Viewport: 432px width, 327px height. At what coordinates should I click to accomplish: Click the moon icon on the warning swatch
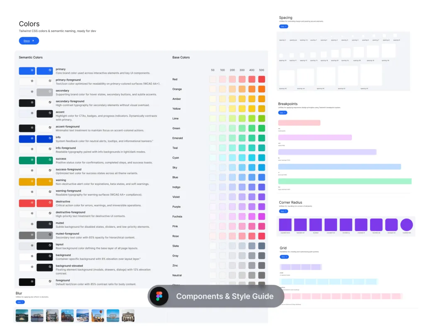(50, 182)
